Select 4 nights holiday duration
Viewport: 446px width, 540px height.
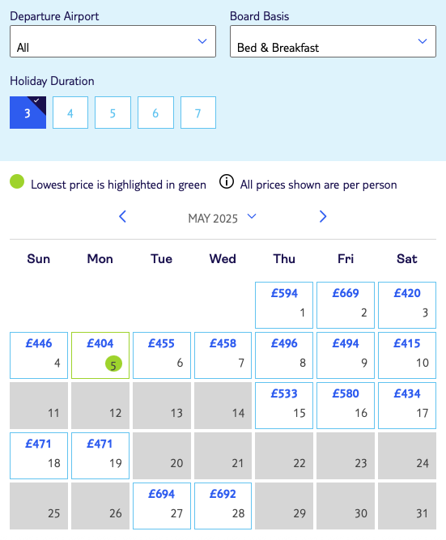70,113
